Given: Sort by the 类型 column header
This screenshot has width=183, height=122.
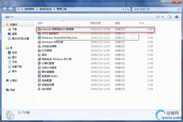Looking at the screenshot, I should [117, 23].
